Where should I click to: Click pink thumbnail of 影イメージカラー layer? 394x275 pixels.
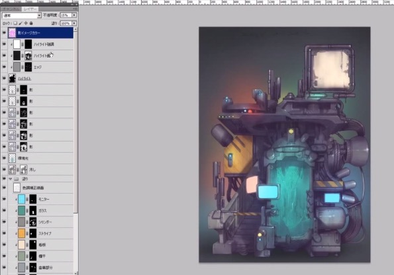(12, 33)
